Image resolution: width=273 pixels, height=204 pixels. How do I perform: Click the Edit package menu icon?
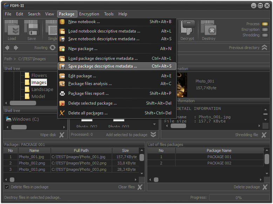pos(62,76)
